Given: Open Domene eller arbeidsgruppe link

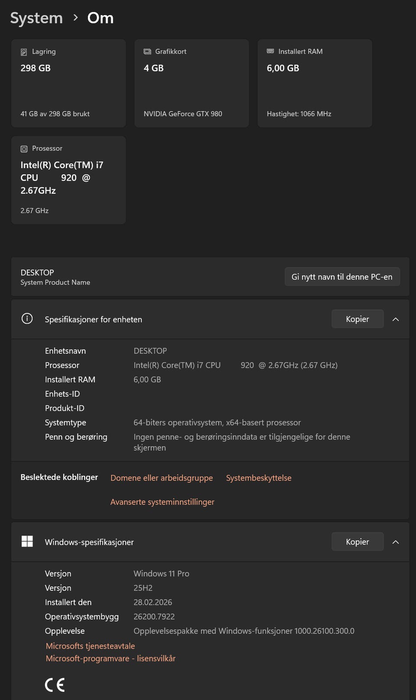Looking at the screenshot, I should pyautogui.click(x=162, y=478).
